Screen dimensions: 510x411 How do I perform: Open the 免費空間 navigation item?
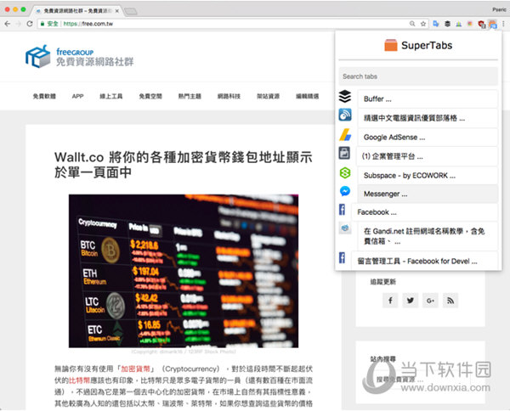coord(150,96)
